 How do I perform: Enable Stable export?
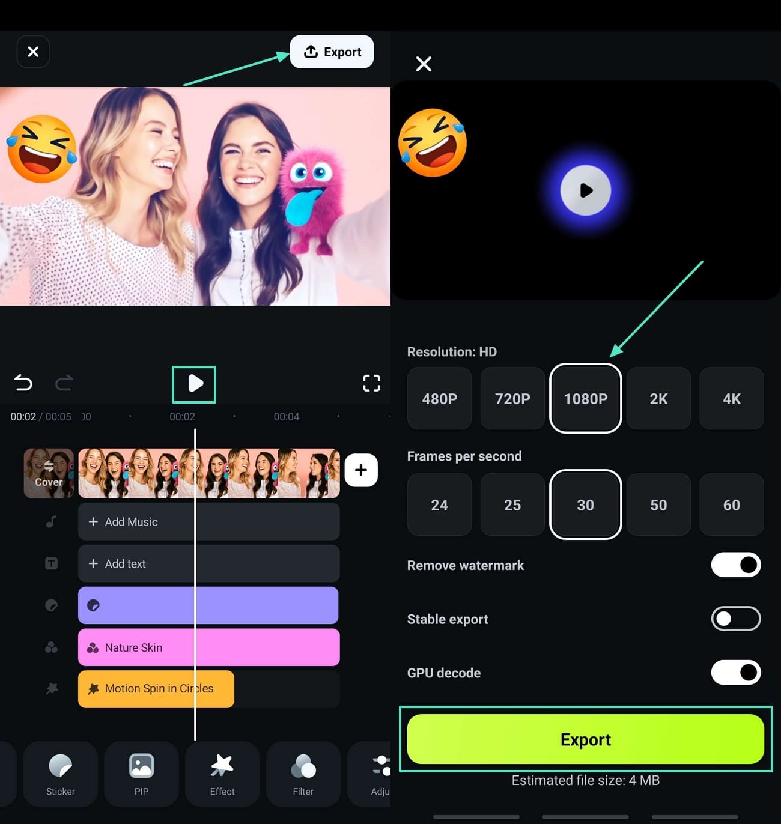click(x=735, y=619)
